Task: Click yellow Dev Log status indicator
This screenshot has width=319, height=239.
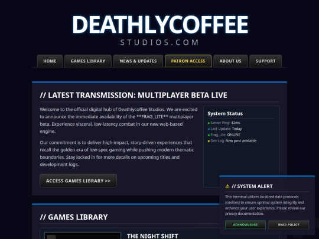Action: [x=209, y=141]
